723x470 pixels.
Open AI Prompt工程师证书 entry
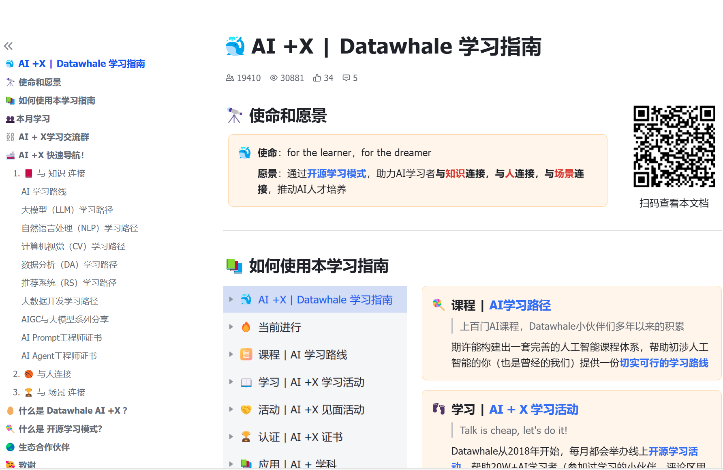click(62, 338)
